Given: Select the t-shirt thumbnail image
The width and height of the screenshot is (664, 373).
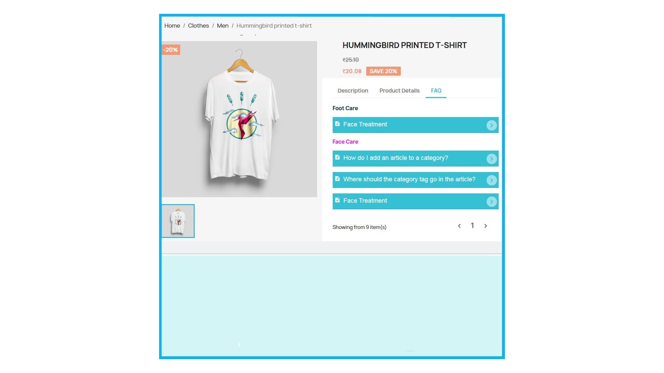Looking at the screenshot, I should pyautogui.click(x=178, y=221).
